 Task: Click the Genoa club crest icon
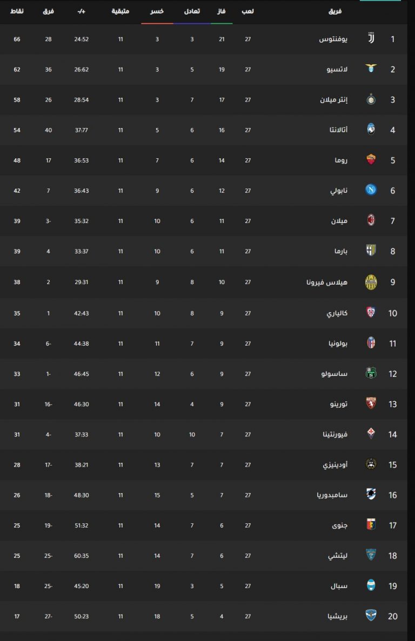click(x=371, y=524)
